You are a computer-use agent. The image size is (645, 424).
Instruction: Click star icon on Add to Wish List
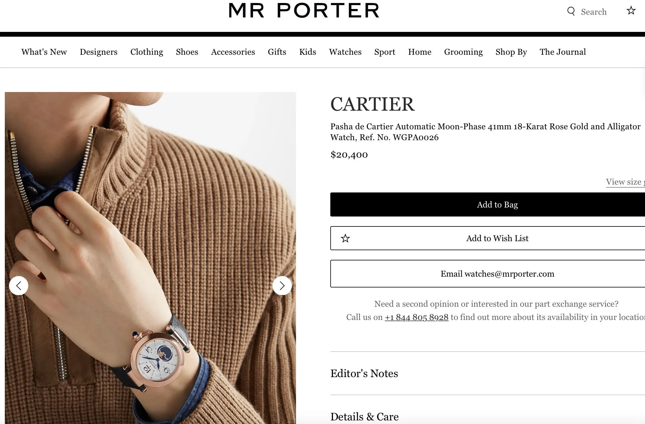point(345,238)
